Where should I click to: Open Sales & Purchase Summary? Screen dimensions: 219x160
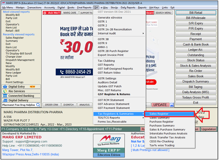(167, 130)
